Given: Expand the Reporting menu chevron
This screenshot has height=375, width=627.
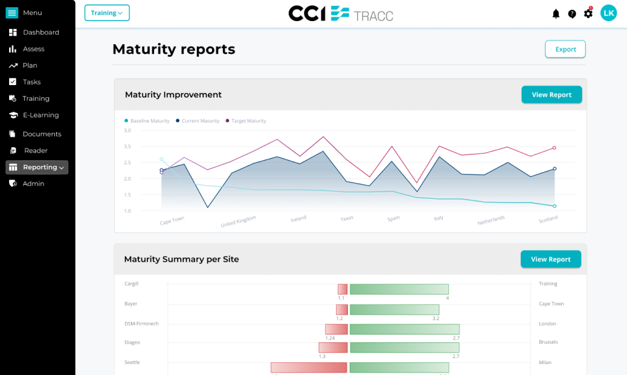Looking at the screenshot, I should (x=62, y=167).
